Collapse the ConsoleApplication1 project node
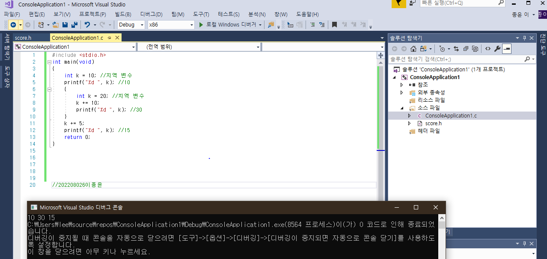The width and height of the screenshot is (547, 259). click(x=394, y=77)
